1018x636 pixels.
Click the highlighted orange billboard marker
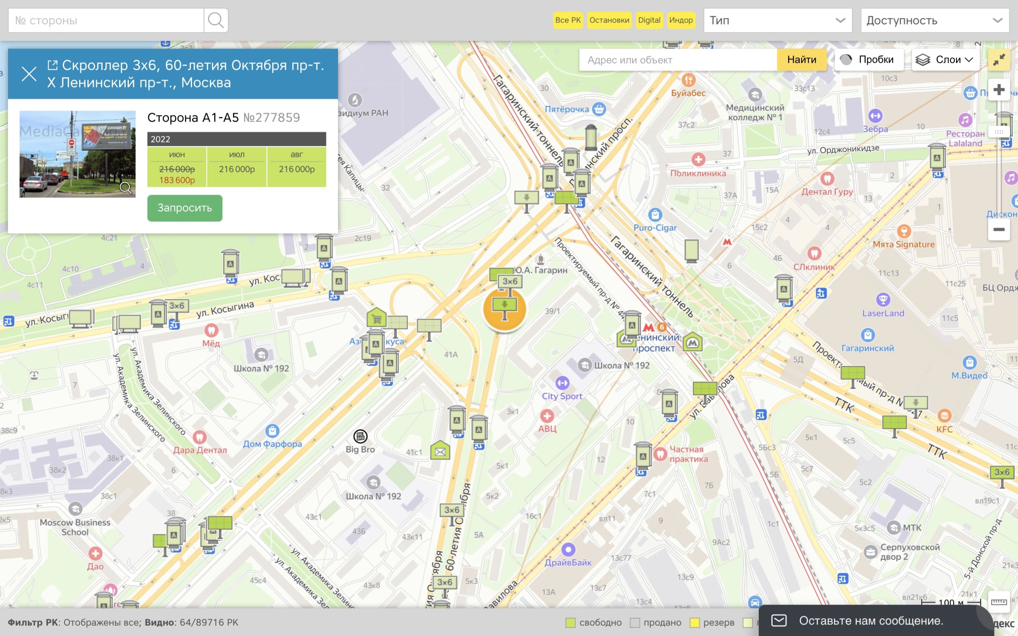point(504,309)
